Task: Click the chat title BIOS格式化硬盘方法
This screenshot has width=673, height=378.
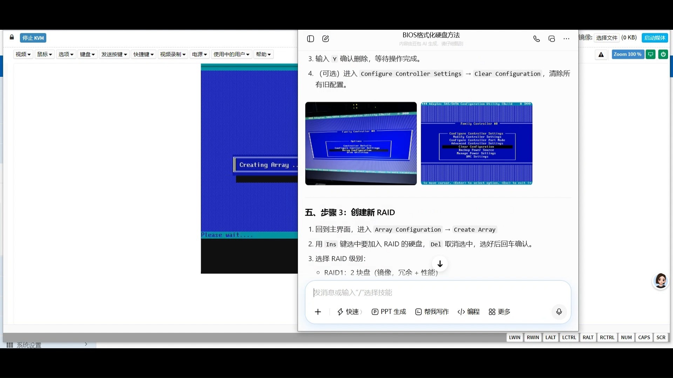Action: click(x=431, y=35)
